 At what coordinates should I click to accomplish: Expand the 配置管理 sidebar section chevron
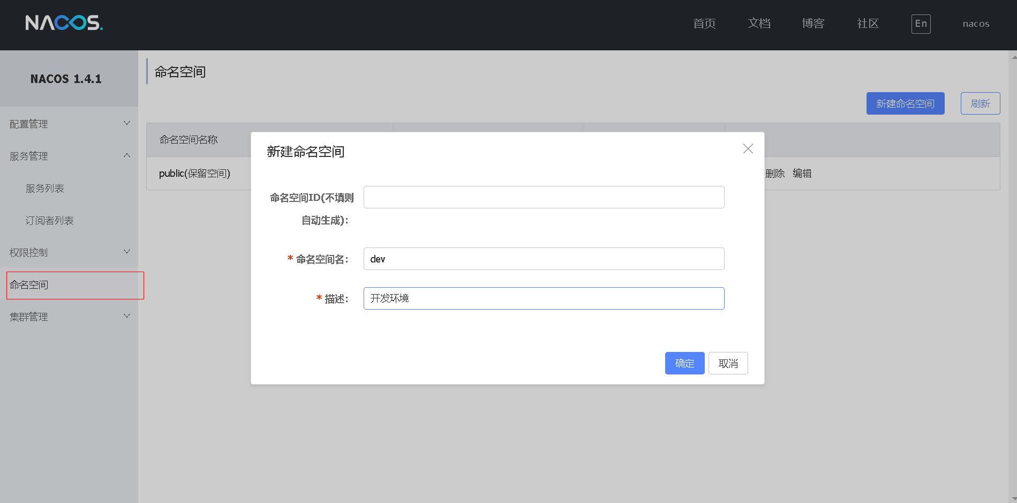127,123
